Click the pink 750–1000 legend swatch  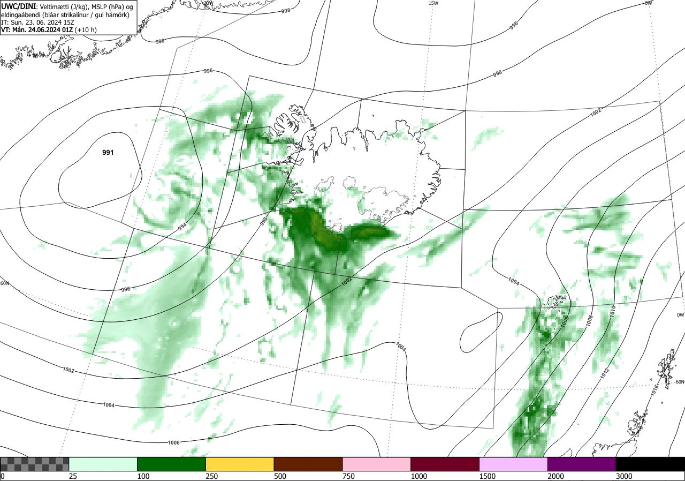coord(376,464)
